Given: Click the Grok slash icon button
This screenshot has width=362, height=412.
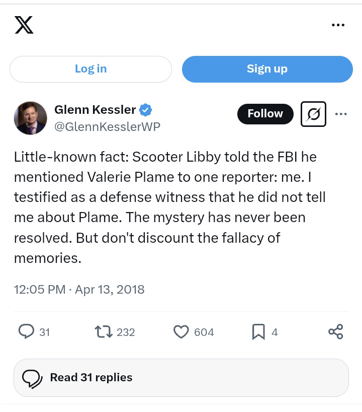Looking at the screenshot, I should tap(313, 114).
